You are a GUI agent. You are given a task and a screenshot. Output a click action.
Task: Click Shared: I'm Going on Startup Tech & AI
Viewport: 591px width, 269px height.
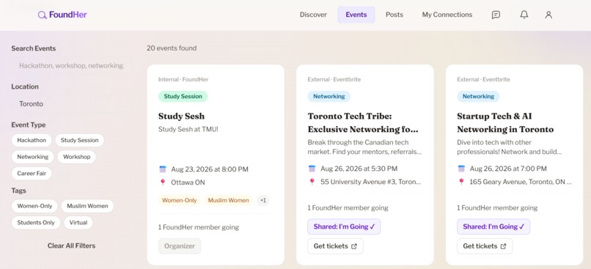[x=493, y=226]
